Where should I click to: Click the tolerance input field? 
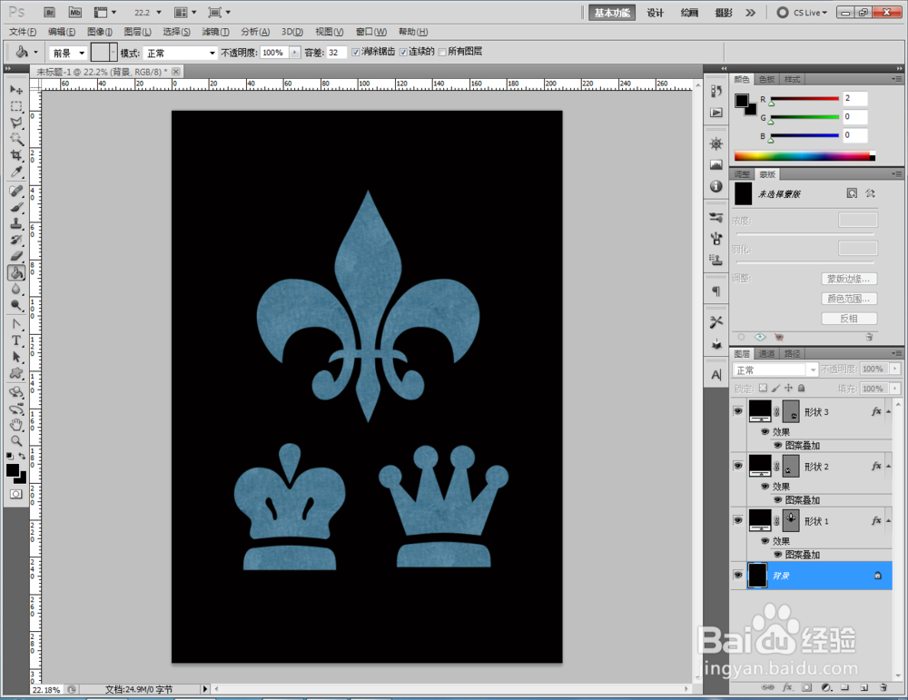pyautogui.click(x=336, y=52)
